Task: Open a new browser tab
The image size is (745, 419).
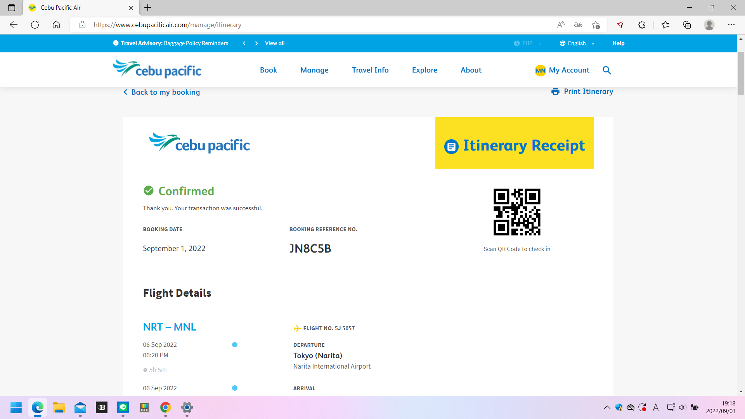Action: pyautogui.click(x=148, y=8)
